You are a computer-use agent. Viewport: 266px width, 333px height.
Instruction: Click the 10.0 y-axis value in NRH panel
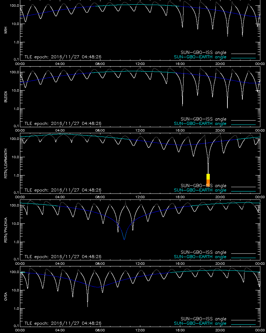click(x=15, y=24)
